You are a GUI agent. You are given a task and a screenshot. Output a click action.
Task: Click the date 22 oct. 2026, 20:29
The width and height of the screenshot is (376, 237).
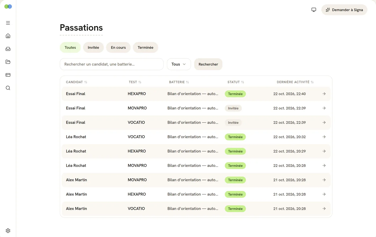pos(290,151)
